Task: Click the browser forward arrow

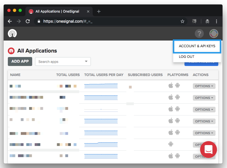Action: (19, 22)
